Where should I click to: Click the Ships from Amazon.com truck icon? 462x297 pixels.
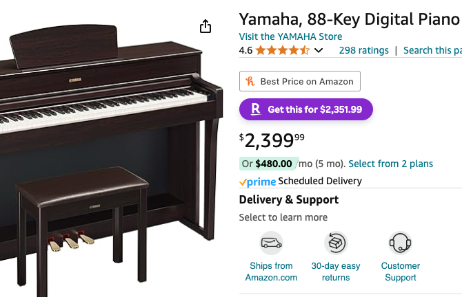[x=271, y=243]
